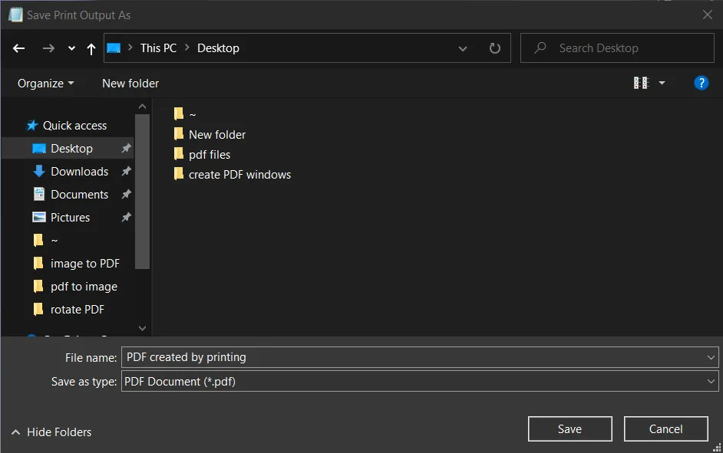
Task: Collapse the pane with Hide Folders
Action: pos(51,432)
